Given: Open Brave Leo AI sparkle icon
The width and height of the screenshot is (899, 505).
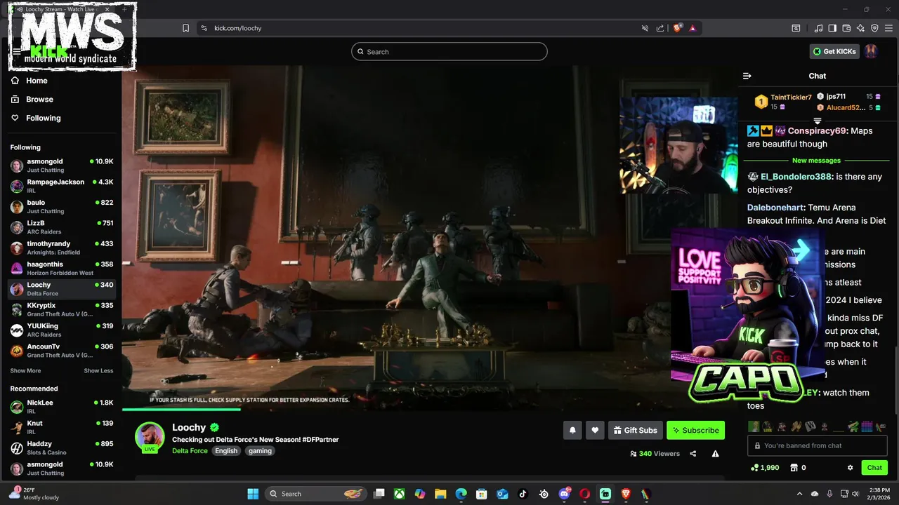Looking at the screenshot, I should tap(860, 28).
